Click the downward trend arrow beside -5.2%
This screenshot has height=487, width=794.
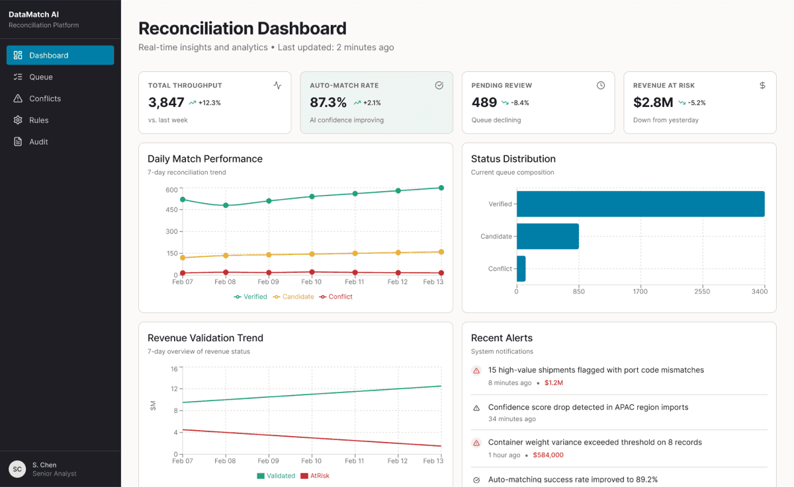point(682,103)
